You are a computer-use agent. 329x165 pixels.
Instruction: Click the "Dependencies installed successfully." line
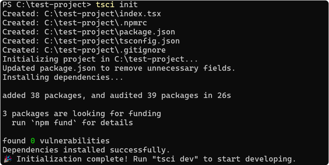[86, 150]
